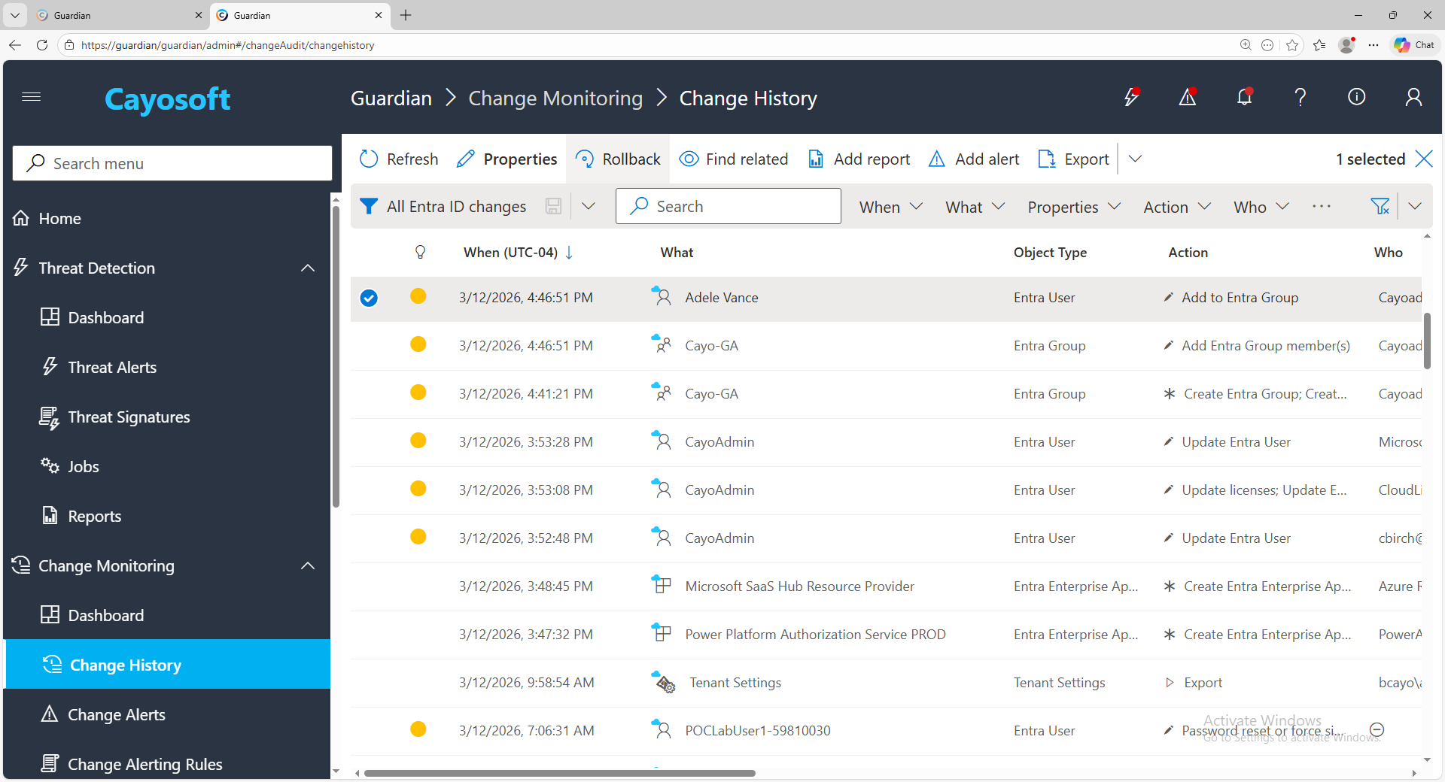Open the When filter dropdown
This screenshot has height=782, width=1445.
890,207
